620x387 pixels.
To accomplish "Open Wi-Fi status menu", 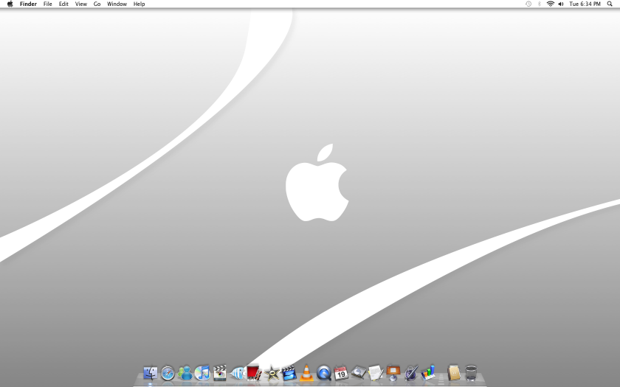I will point(550,4).
